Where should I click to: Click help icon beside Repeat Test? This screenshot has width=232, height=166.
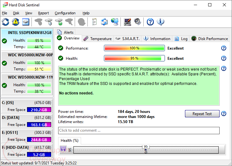223,114
